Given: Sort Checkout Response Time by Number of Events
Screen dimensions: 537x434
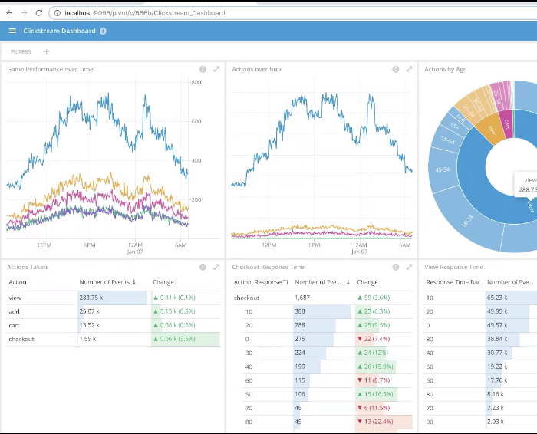Looking at the screenshot, I should point(322,282).
